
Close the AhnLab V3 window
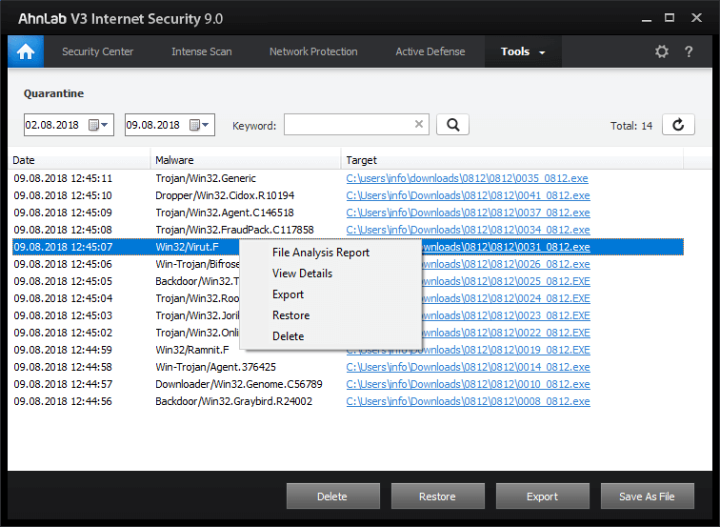point(696,18)
